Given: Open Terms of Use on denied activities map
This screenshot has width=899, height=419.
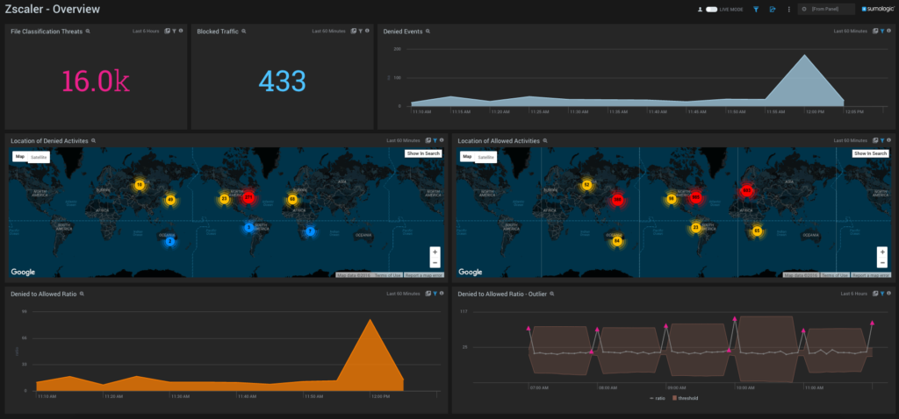Looking at the screenshot, I should click(387, 275).
